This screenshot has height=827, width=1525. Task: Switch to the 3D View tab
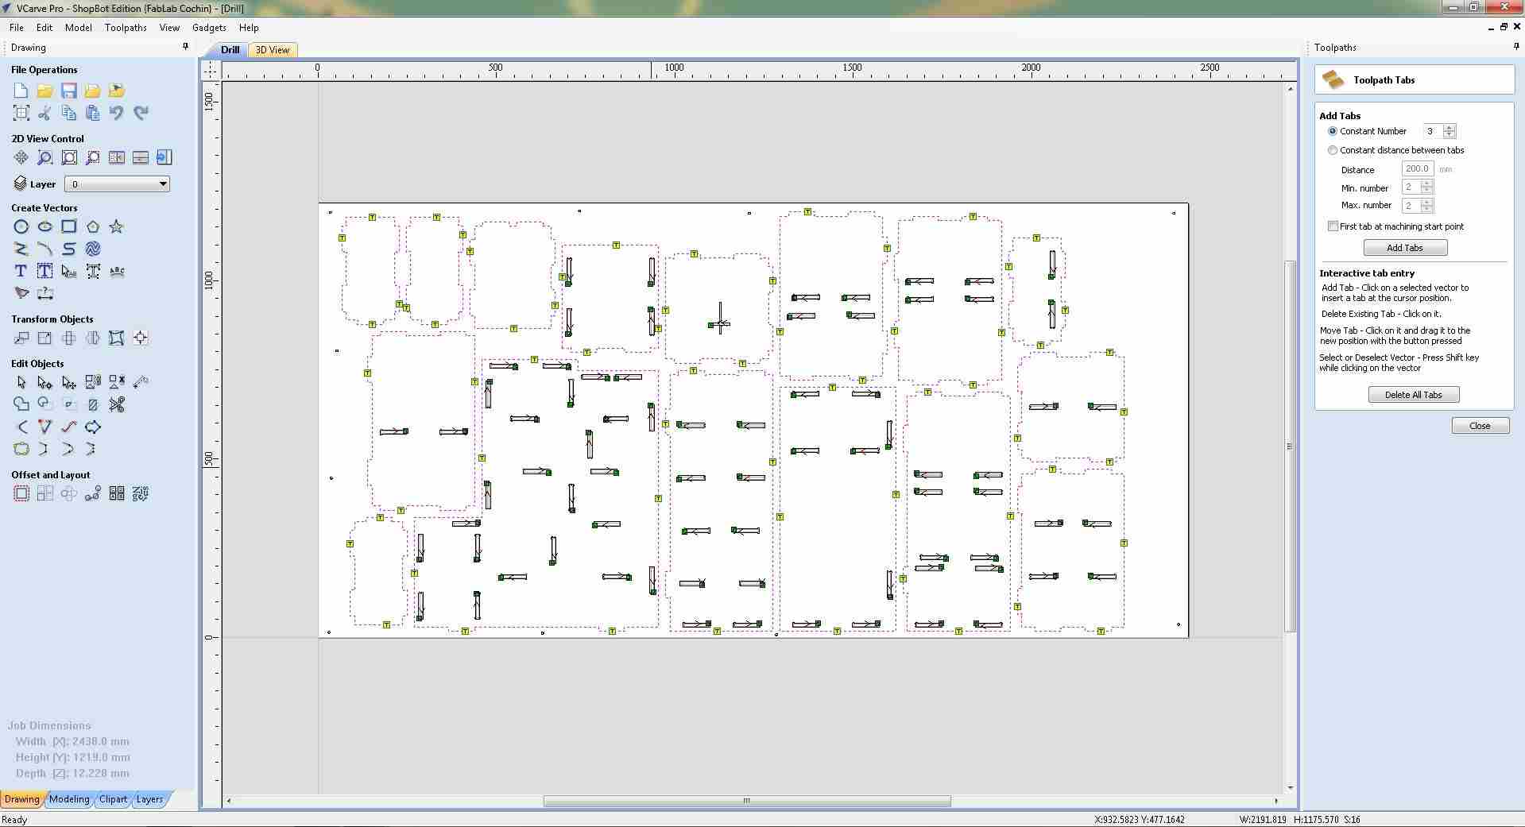(x=272, y=49)
